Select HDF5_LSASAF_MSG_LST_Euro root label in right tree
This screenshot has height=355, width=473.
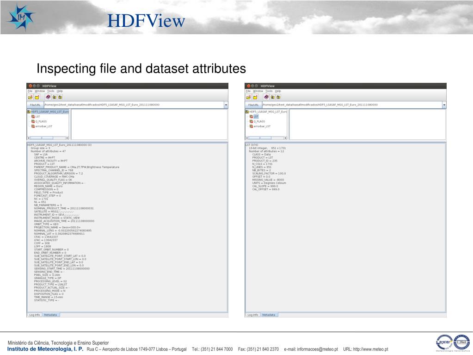269,112
